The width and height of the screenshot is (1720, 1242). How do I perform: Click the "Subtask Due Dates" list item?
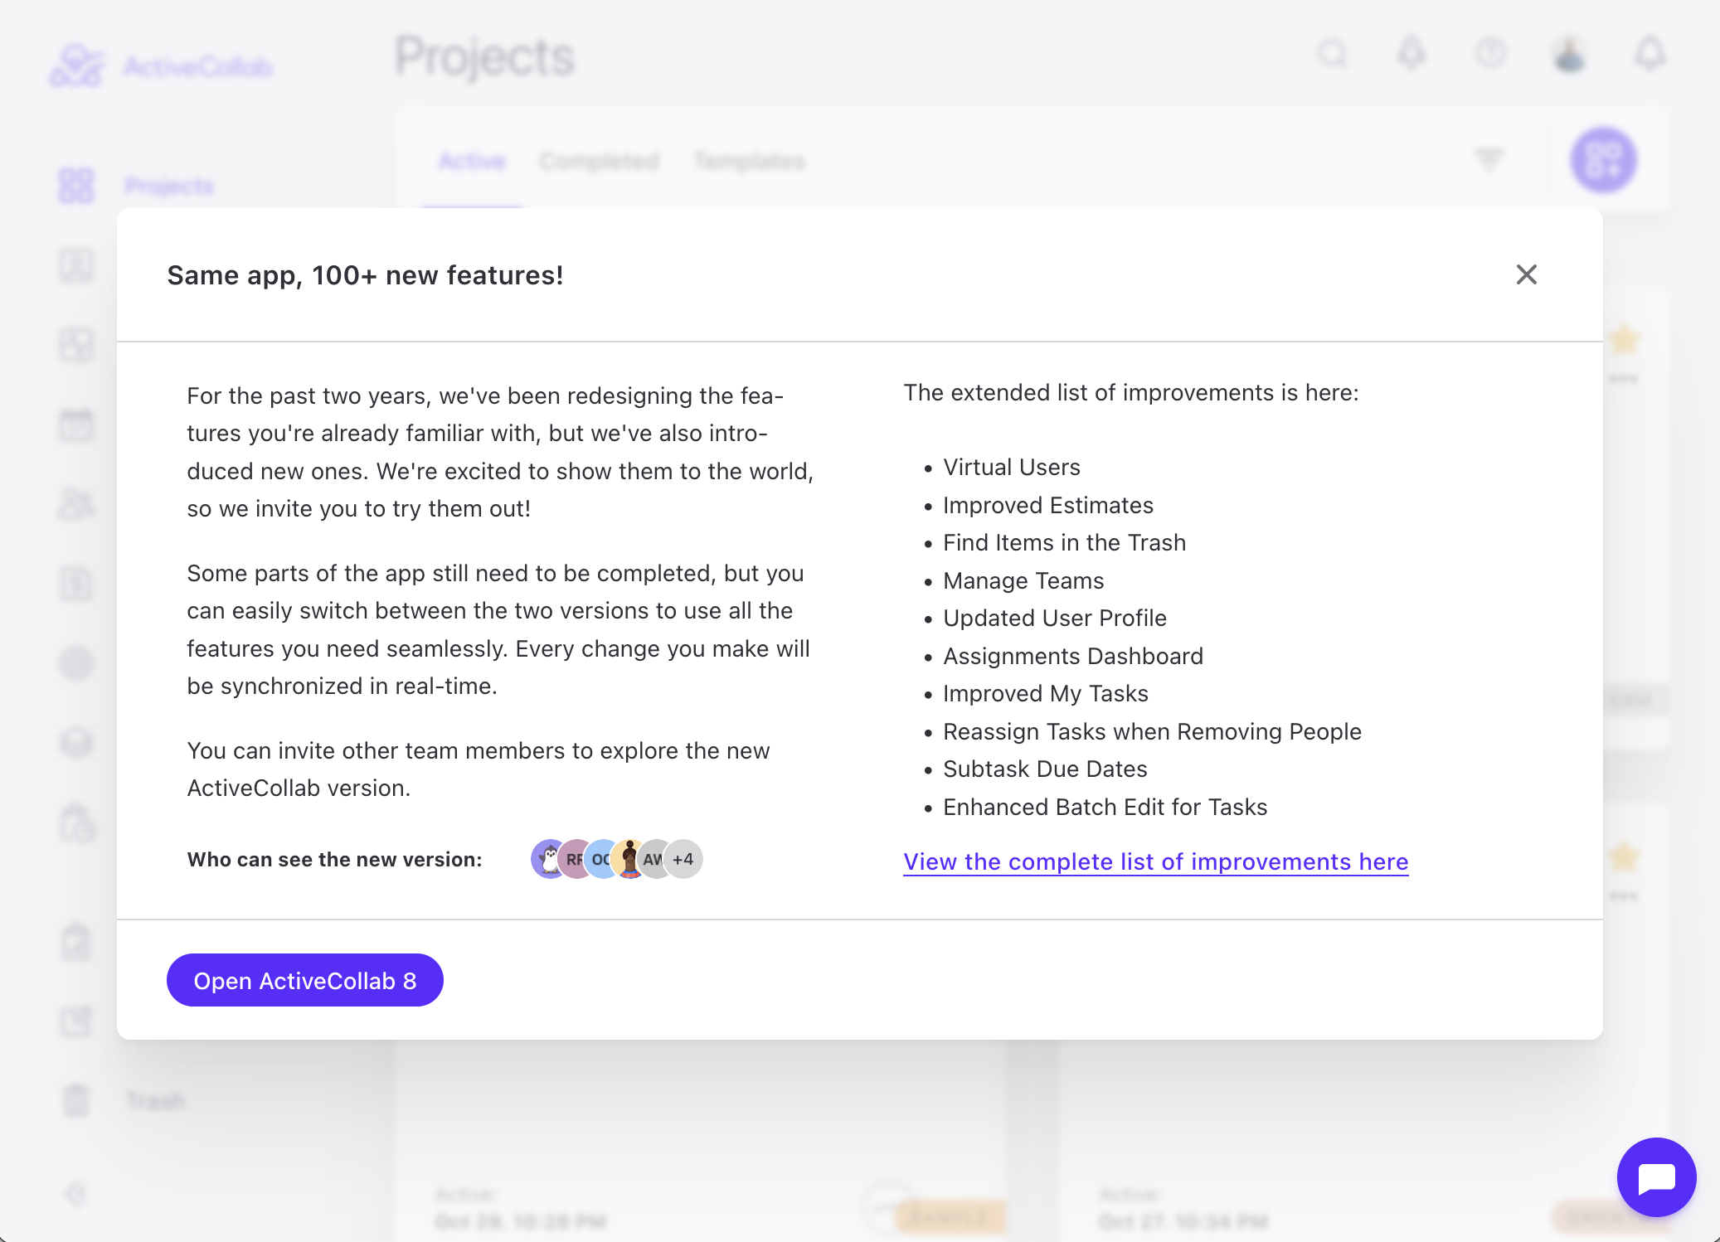click(1045, 769)
